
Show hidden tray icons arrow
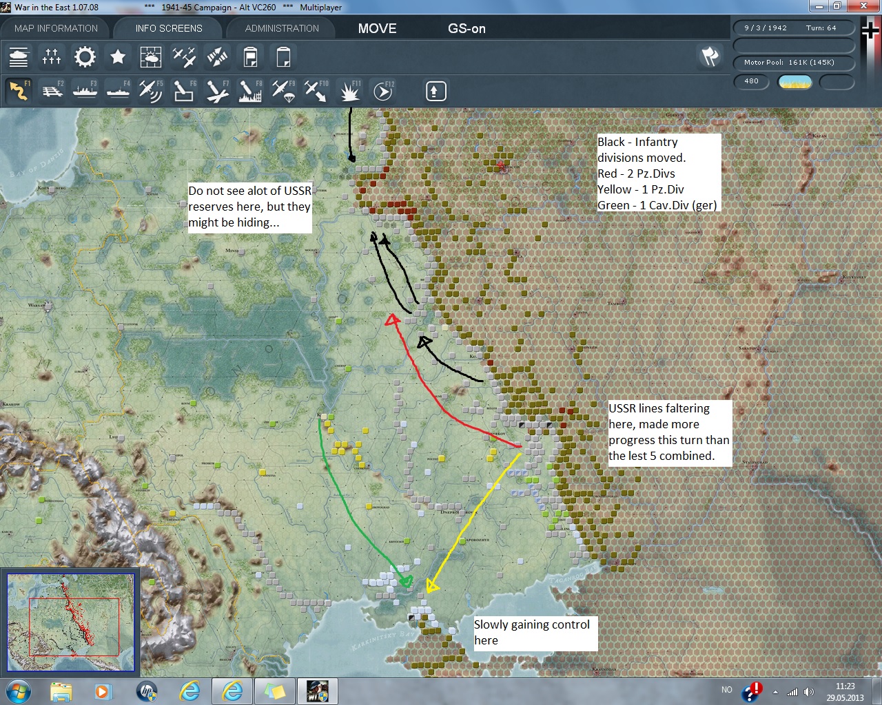click(776, 692)
